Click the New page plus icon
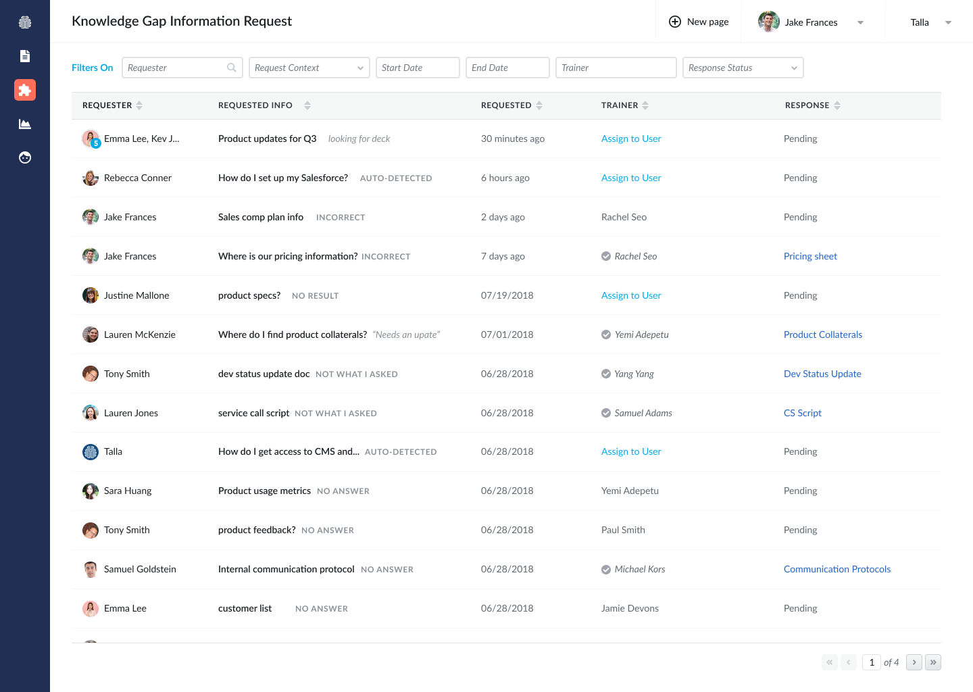Screen dimensions: 973x692 pyautogui.click(x=674, y=21)
